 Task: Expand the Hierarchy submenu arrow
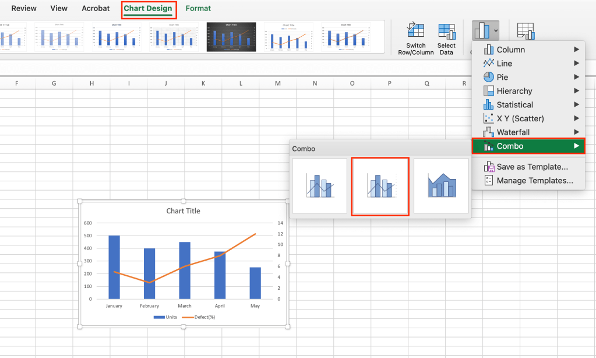click(x=576, y=90)
